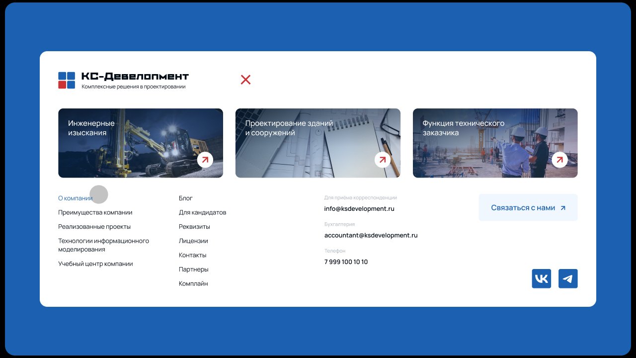The height and width of the screenshot is (358, 636).
Task: Open the Инженерные изыскания service card
Action: coord(141,143)
